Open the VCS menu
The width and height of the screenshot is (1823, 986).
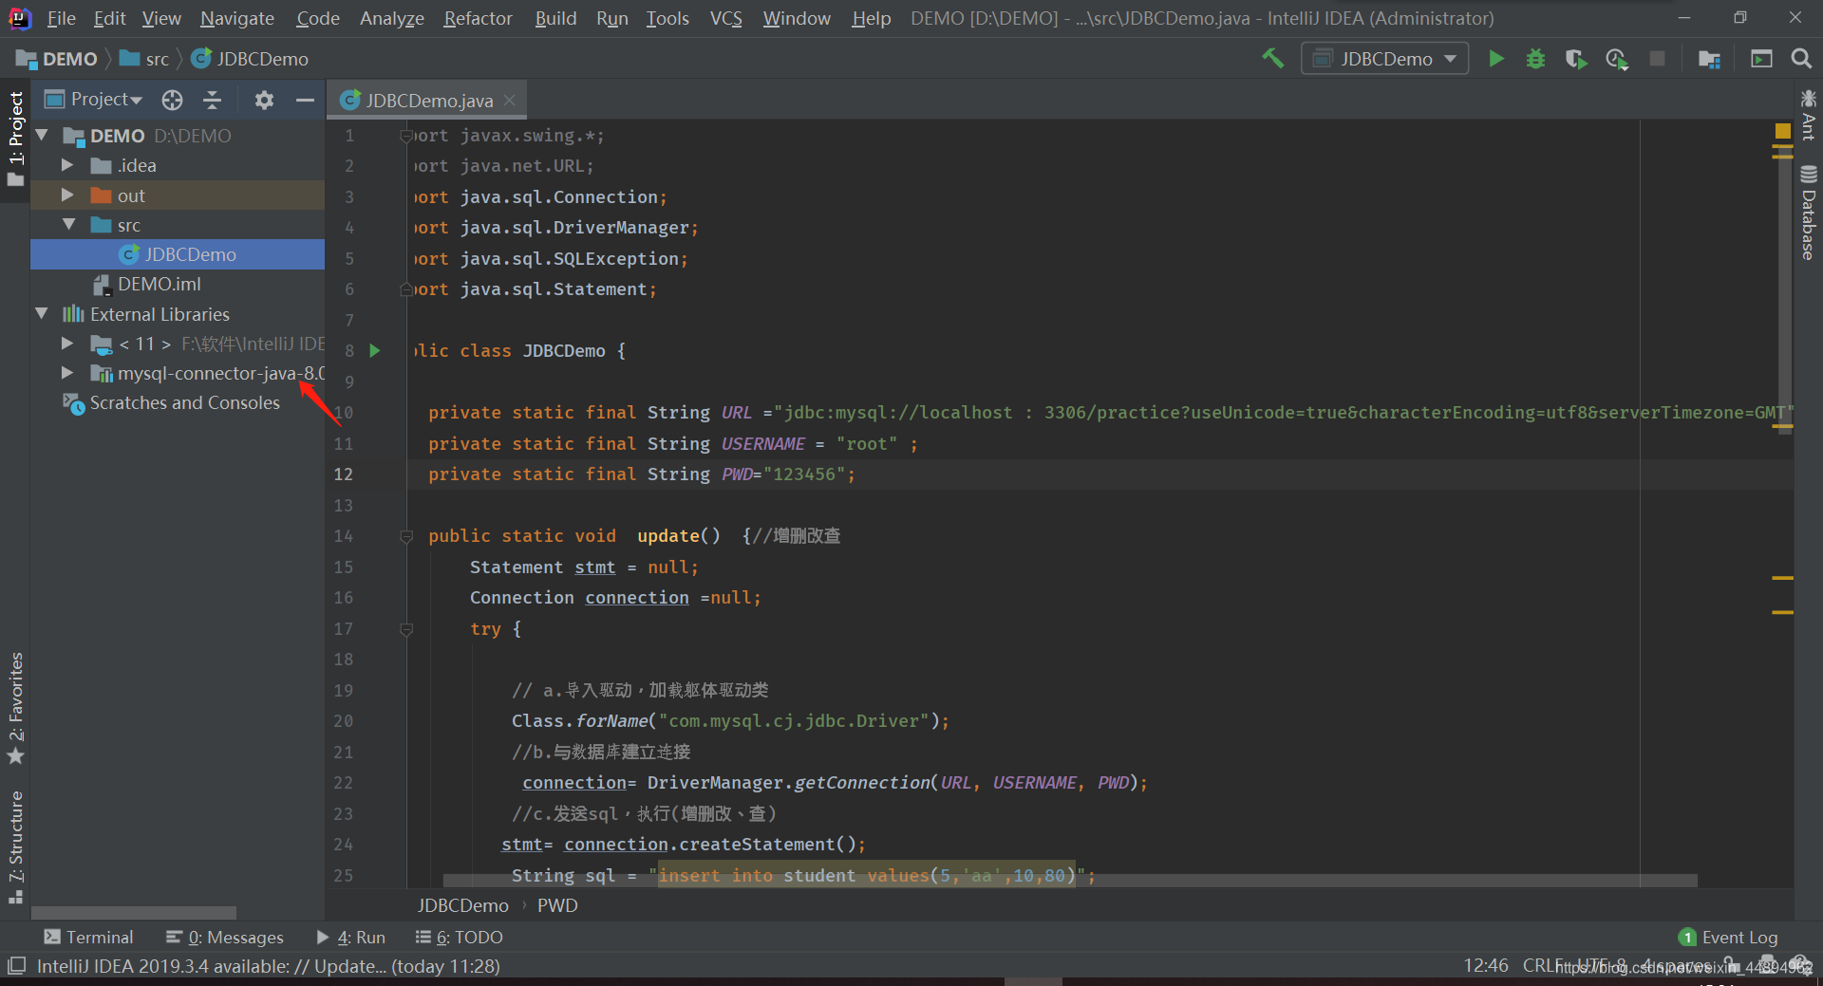726,18
